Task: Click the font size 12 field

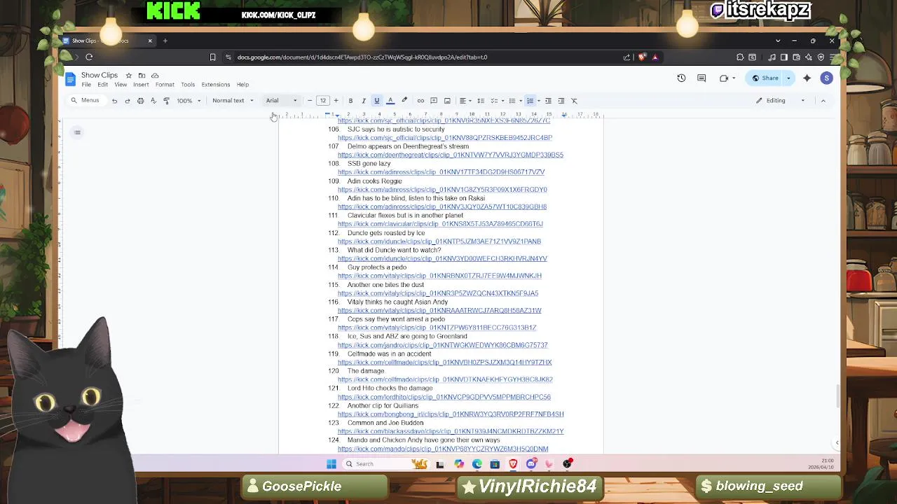Action: [323, 101]
